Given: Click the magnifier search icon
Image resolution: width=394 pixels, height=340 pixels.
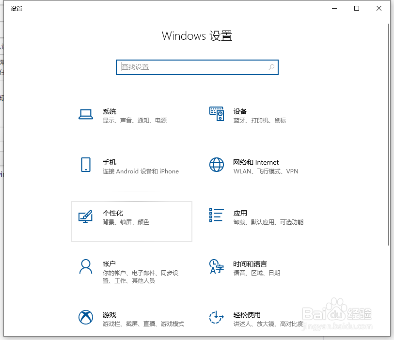Looking at the screenshot, I should click(x=271, y=67).
